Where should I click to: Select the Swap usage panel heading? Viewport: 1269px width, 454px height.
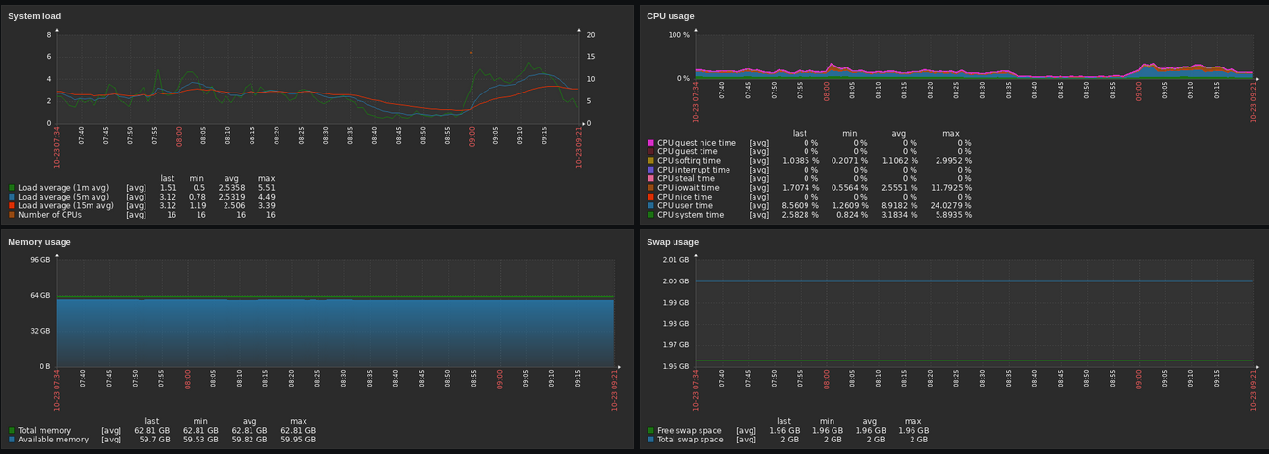[x=673, y=242]
